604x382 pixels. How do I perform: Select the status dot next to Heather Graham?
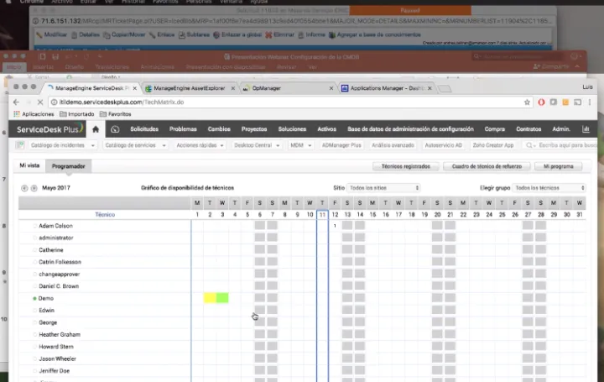34,335
